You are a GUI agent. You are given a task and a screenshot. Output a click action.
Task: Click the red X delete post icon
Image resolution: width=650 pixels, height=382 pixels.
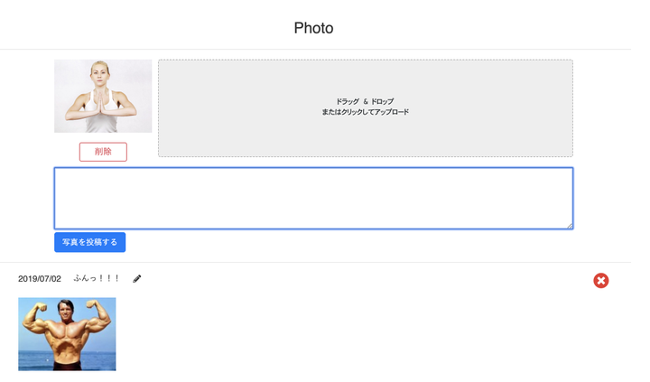600,281
